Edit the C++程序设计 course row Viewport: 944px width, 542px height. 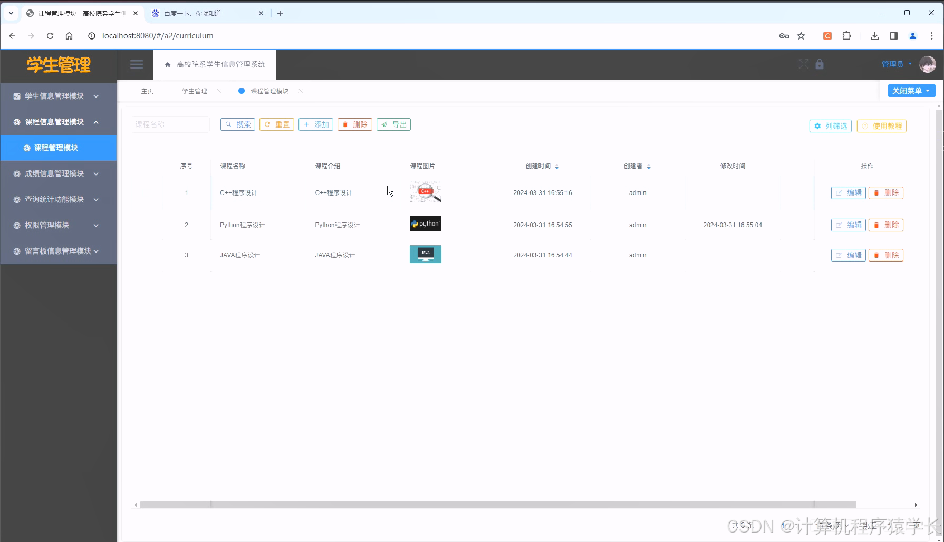click(x=848, y=193)
